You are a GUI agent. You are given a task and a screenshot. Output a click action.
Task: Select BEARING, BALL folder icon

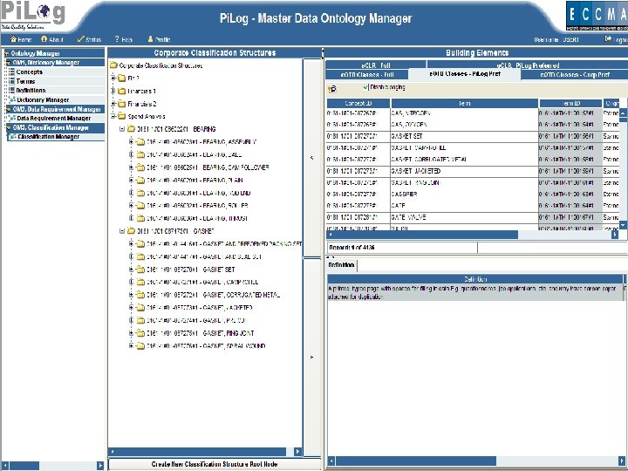tap(140, 154)
